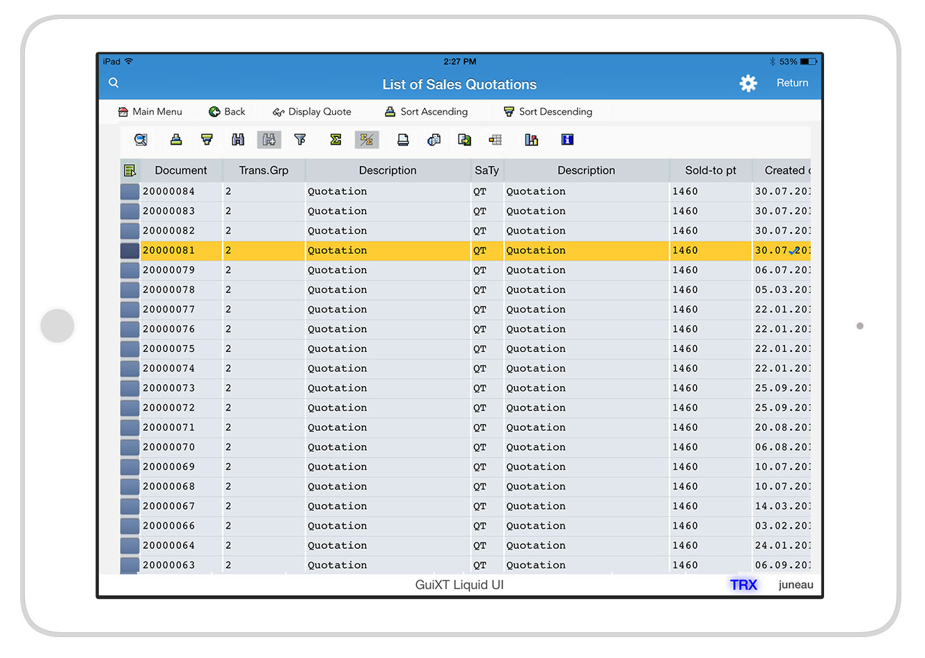Click the Details magnifier icon in toolbar
The height and width of the screenshot is (658, 925).
tap(141, 140)
